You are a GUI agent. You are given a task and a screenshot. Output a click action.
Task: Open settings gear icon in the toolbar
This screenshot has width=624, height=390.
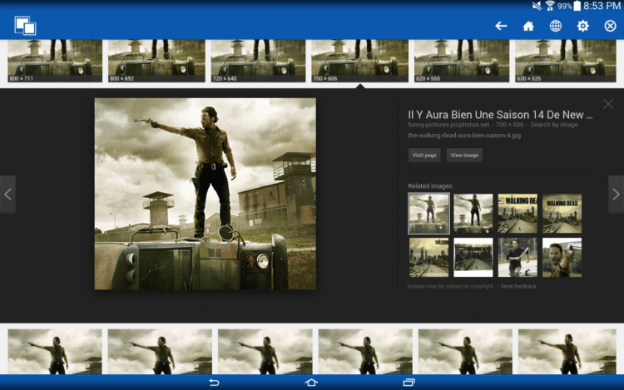pyautogui.click(x=583, y=27)
